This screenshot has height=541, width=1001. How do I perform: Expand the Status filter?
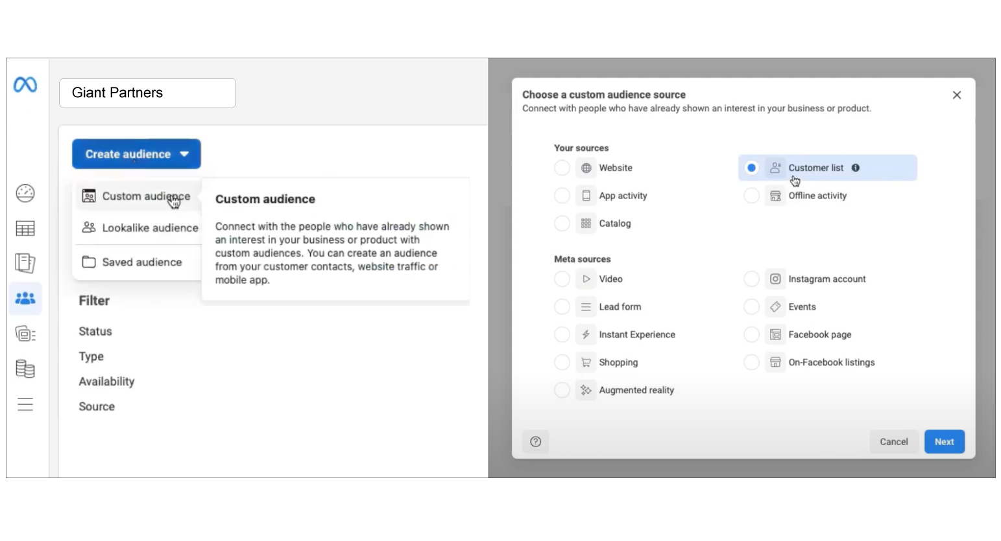pyautogui.click(x=95, y=332)
